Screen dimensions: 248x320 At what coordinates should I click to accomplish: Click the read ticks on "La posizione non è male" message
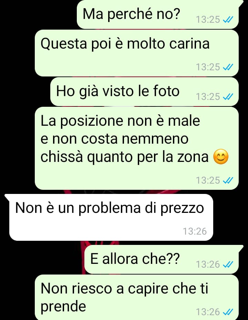point(228,180)
